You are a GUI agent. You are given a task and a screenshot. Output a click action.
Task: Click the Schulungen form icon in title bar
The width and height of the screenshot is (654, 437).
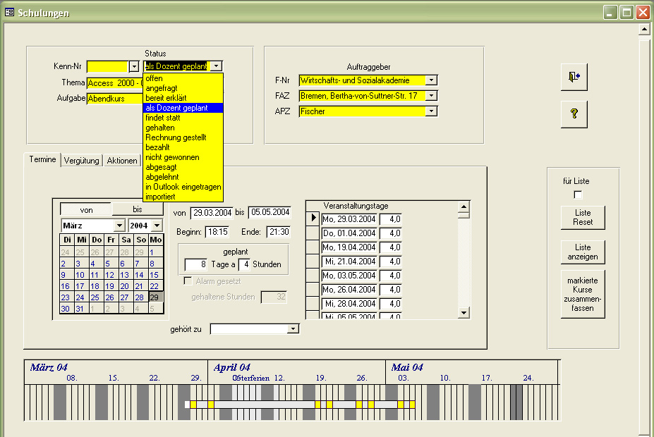click(9, 12)
